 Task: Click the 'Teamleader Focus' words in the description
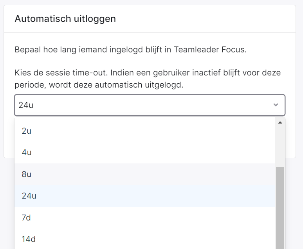click(x=209, y=50)
